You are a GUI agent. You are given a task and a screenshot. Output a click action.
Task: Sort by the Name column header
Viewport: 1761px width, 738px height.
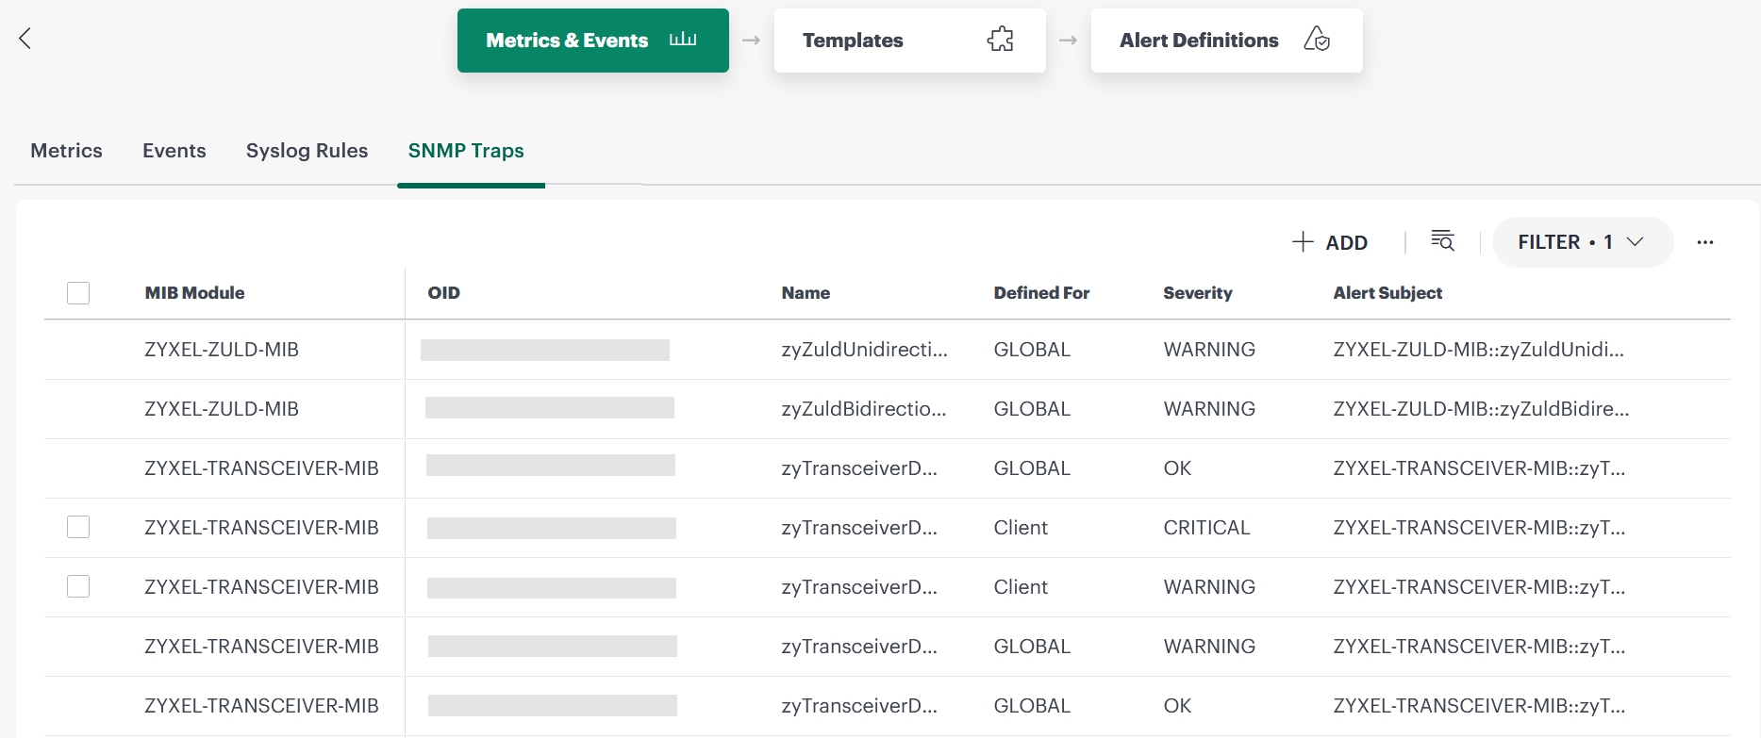(x=806, y=293)
